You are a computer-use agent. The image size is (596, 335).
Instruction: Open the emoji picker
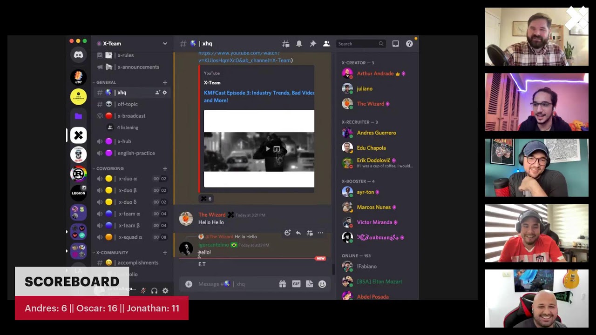[x=322, y=284]
